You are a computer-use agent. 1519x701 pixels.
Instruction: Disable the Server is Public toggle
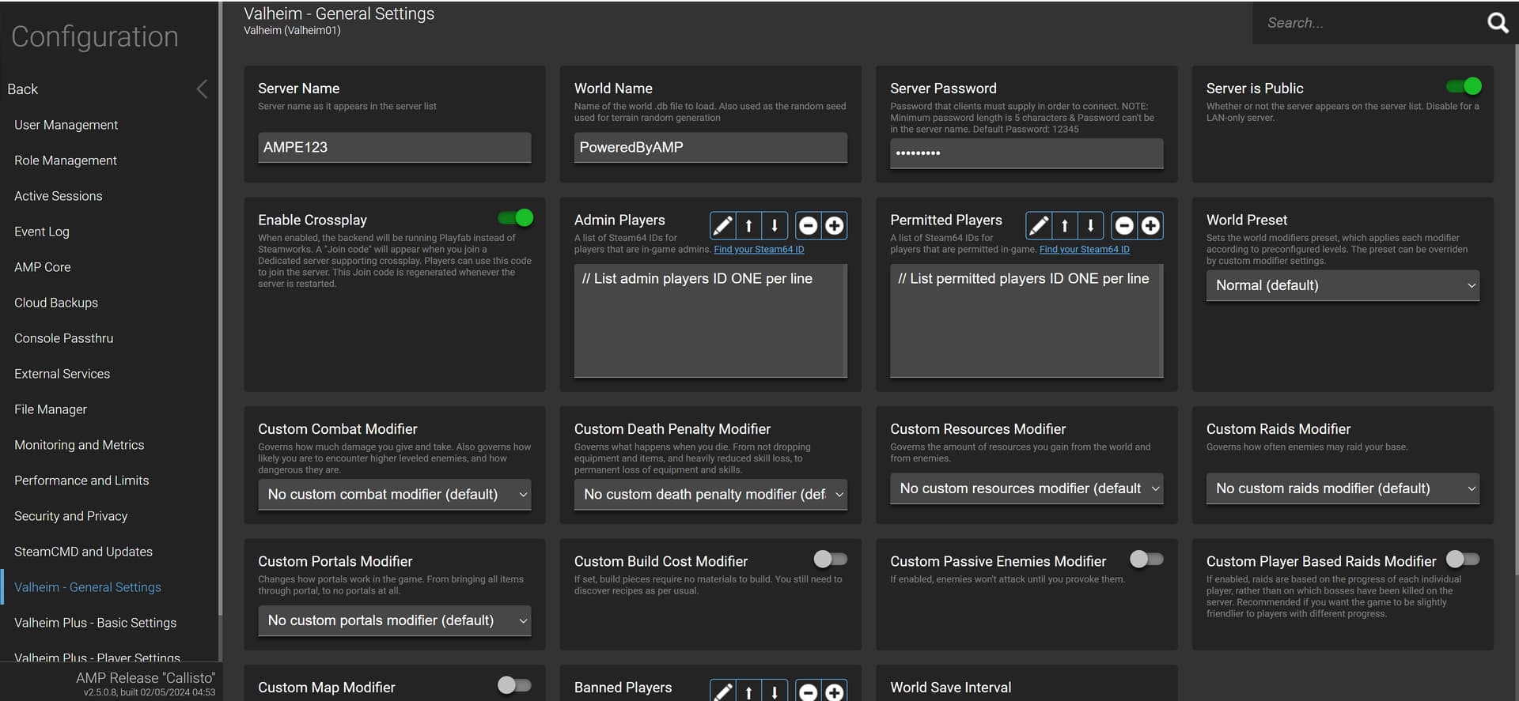(x=1464, y=86)
